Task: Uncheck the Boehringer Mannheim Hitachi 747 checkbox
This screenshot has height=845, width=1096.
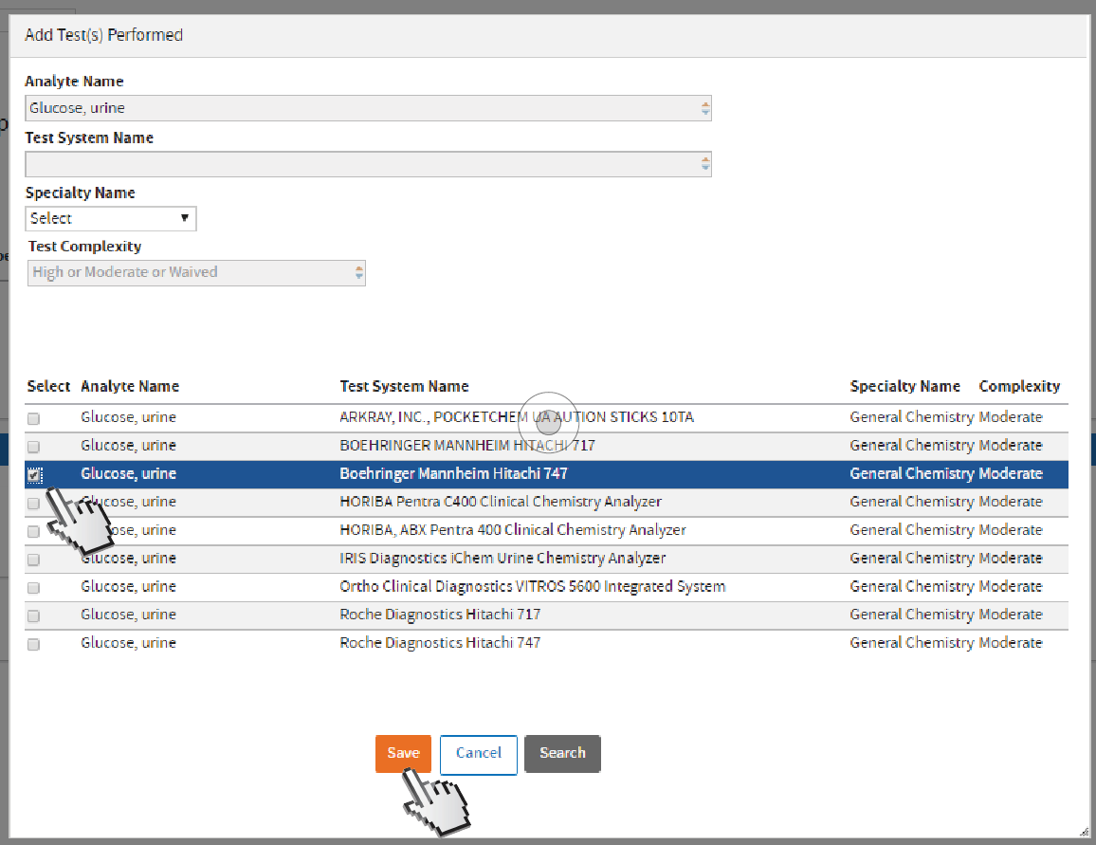Action: click(x=34, y=474)
